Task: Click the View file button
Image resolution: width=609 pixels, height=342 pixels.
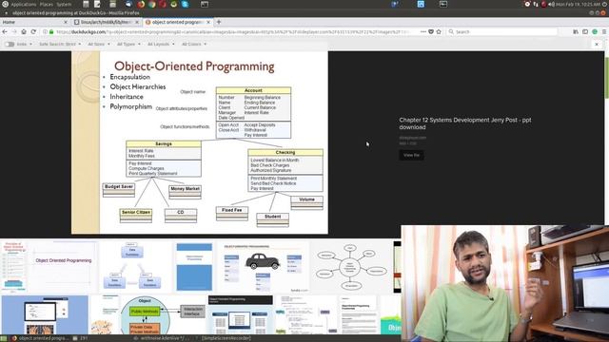Action: (x=411, y=155)
